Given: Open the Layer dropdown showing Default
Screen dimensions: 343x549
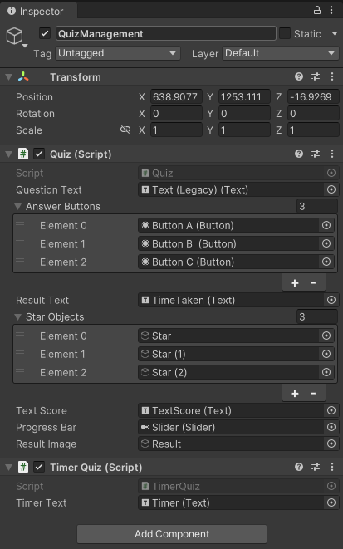Looking at the screenshot, I should pyautogui.click(x=281, y=53).
